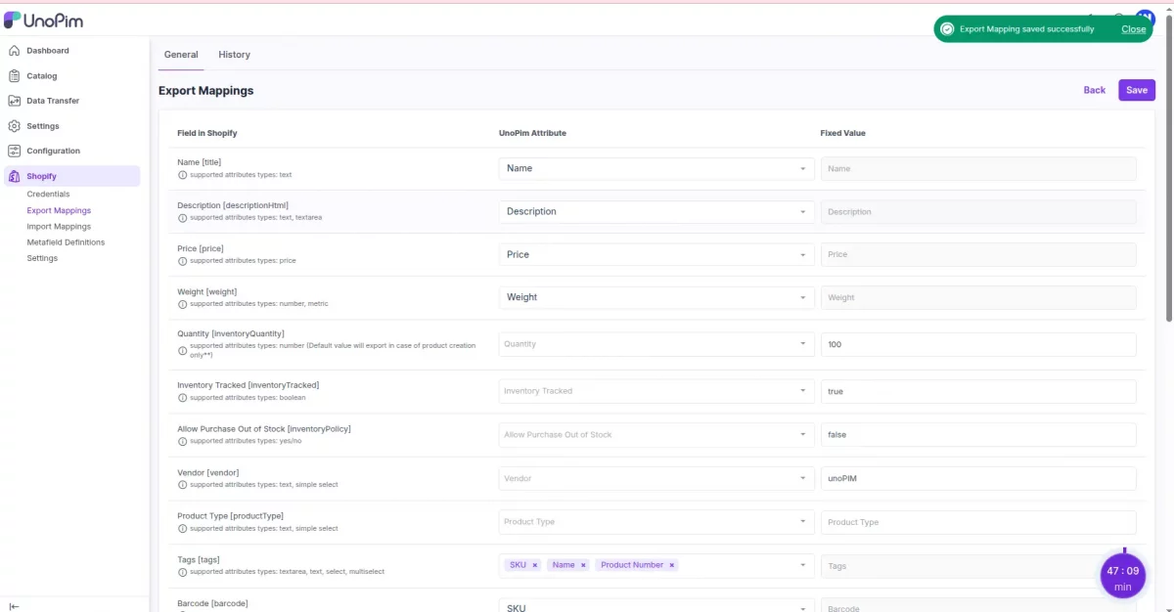1174x612 pixels.
Task: Remove the SKU tag from Tags mapping
Action: tap(534, 564)
